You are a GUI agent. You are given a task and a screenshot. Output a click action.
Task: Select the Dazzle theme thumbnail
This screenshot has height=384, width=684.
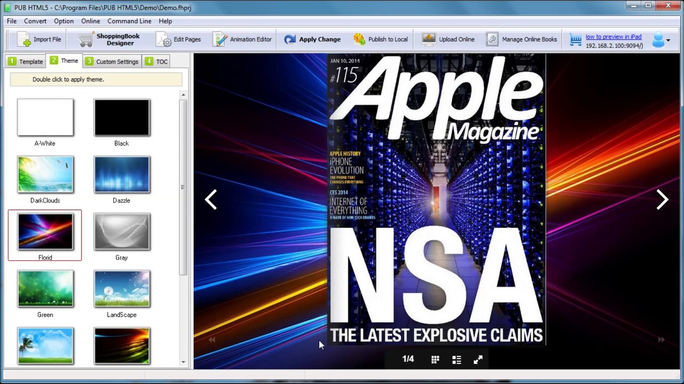pos(122,175)
